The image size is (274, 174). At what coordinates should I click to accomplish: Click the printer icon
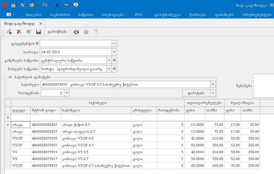(x=76, y=32)
